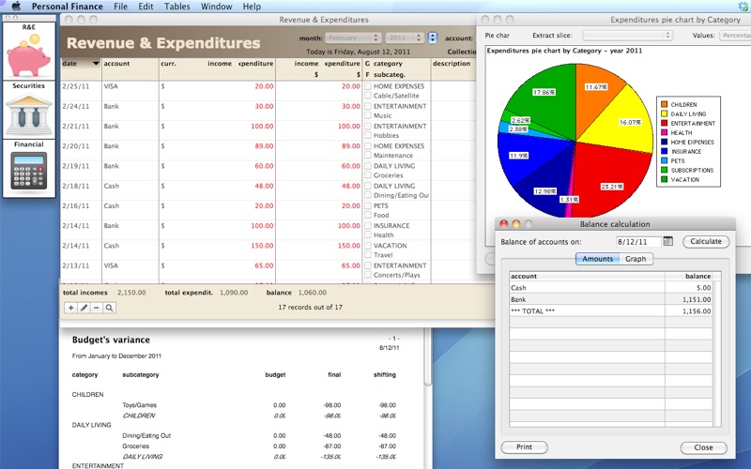
Task: Click the date column sort arrow
Action: pos(96,63)
